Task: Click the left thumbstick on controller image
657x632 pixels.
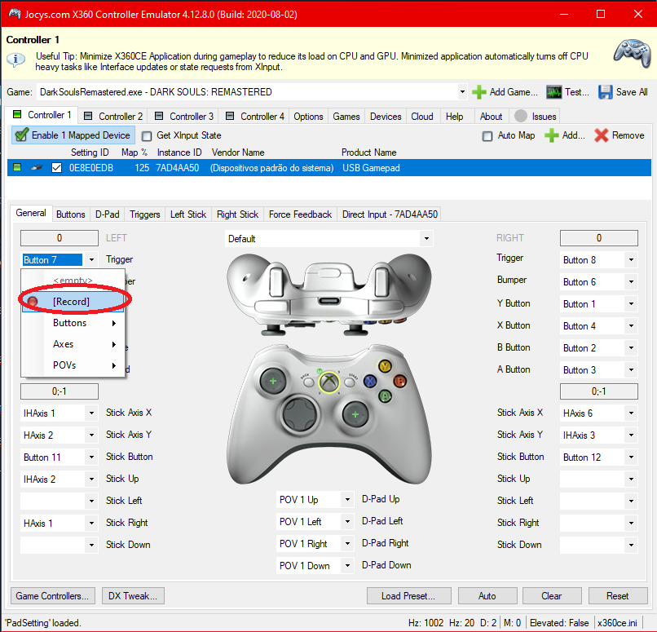Action: pos(273,382)
